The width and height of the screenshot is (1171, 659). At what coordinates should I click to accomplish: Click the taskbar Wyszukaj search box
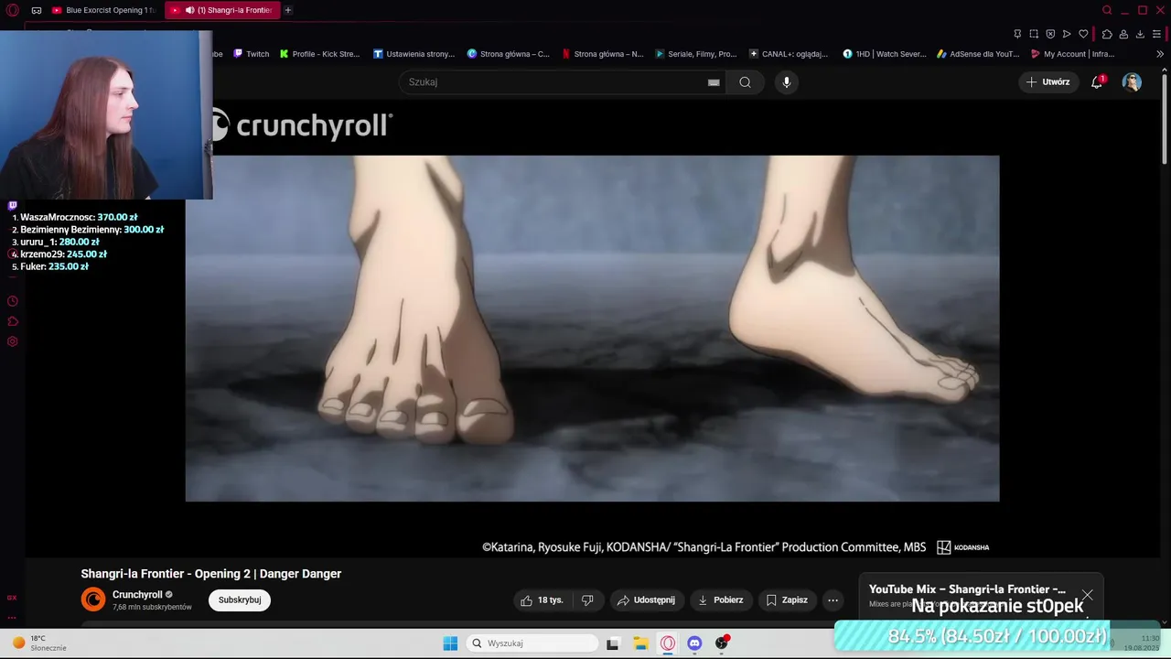tap(533, 643)
